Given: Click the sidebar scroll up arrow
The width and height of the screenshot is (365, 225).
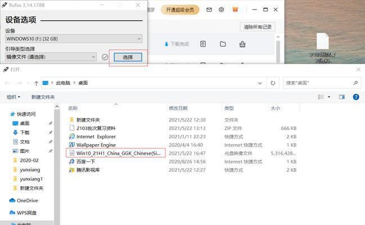Looking at the screenshot, I should pos(57,106).
